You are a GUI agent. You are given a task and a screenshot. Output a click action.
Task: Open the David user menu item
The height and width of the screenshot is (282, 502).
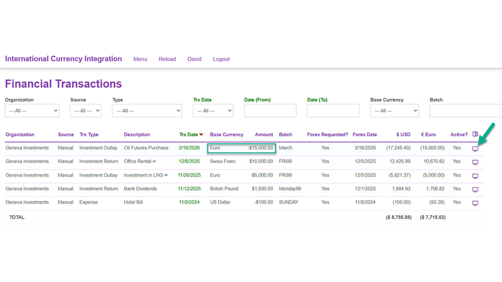[x=194, y=59]
